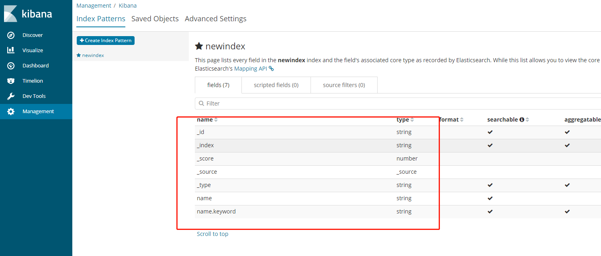Image resolution: width=601 pixels, height=256 pixels.
Task: Click Dashboard label in side navigation
Action: (35, 66)
